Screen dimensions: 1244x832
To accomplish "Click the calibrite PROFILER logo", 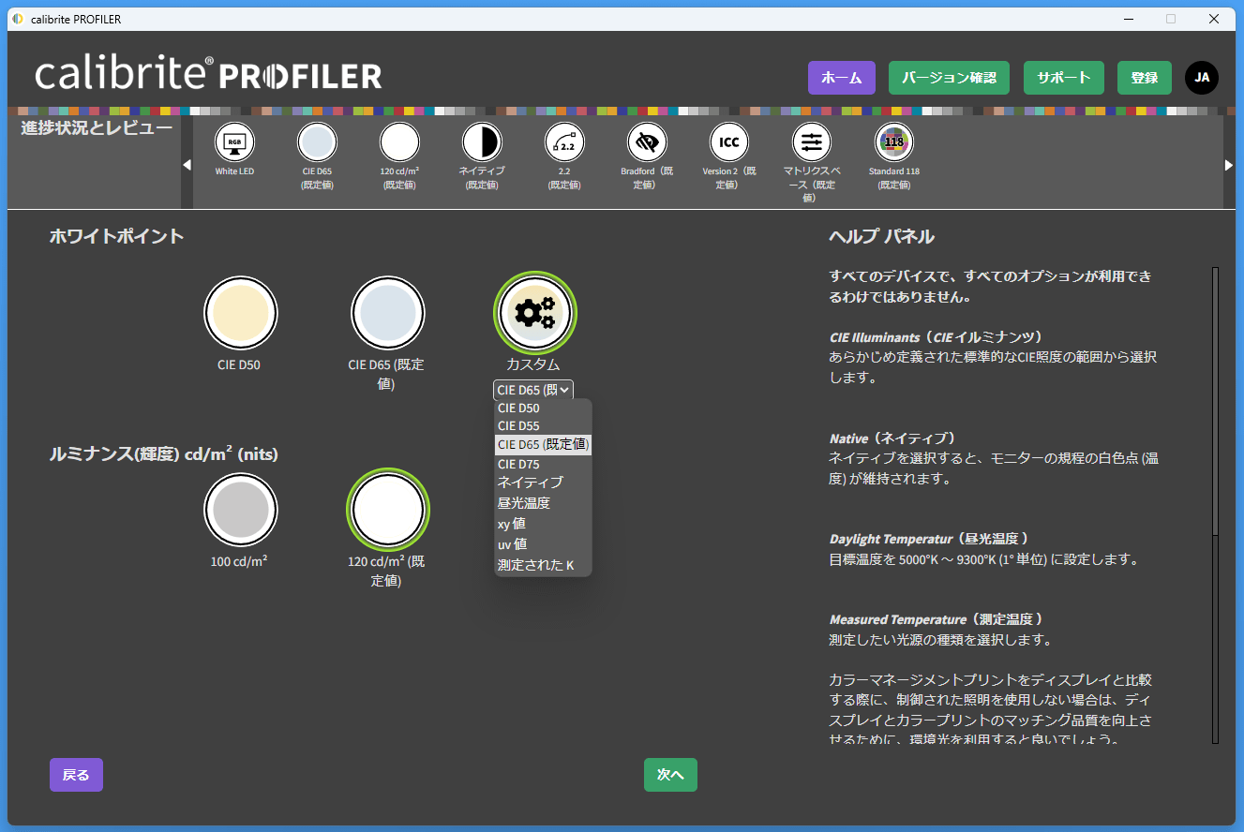I will point(208,74).
